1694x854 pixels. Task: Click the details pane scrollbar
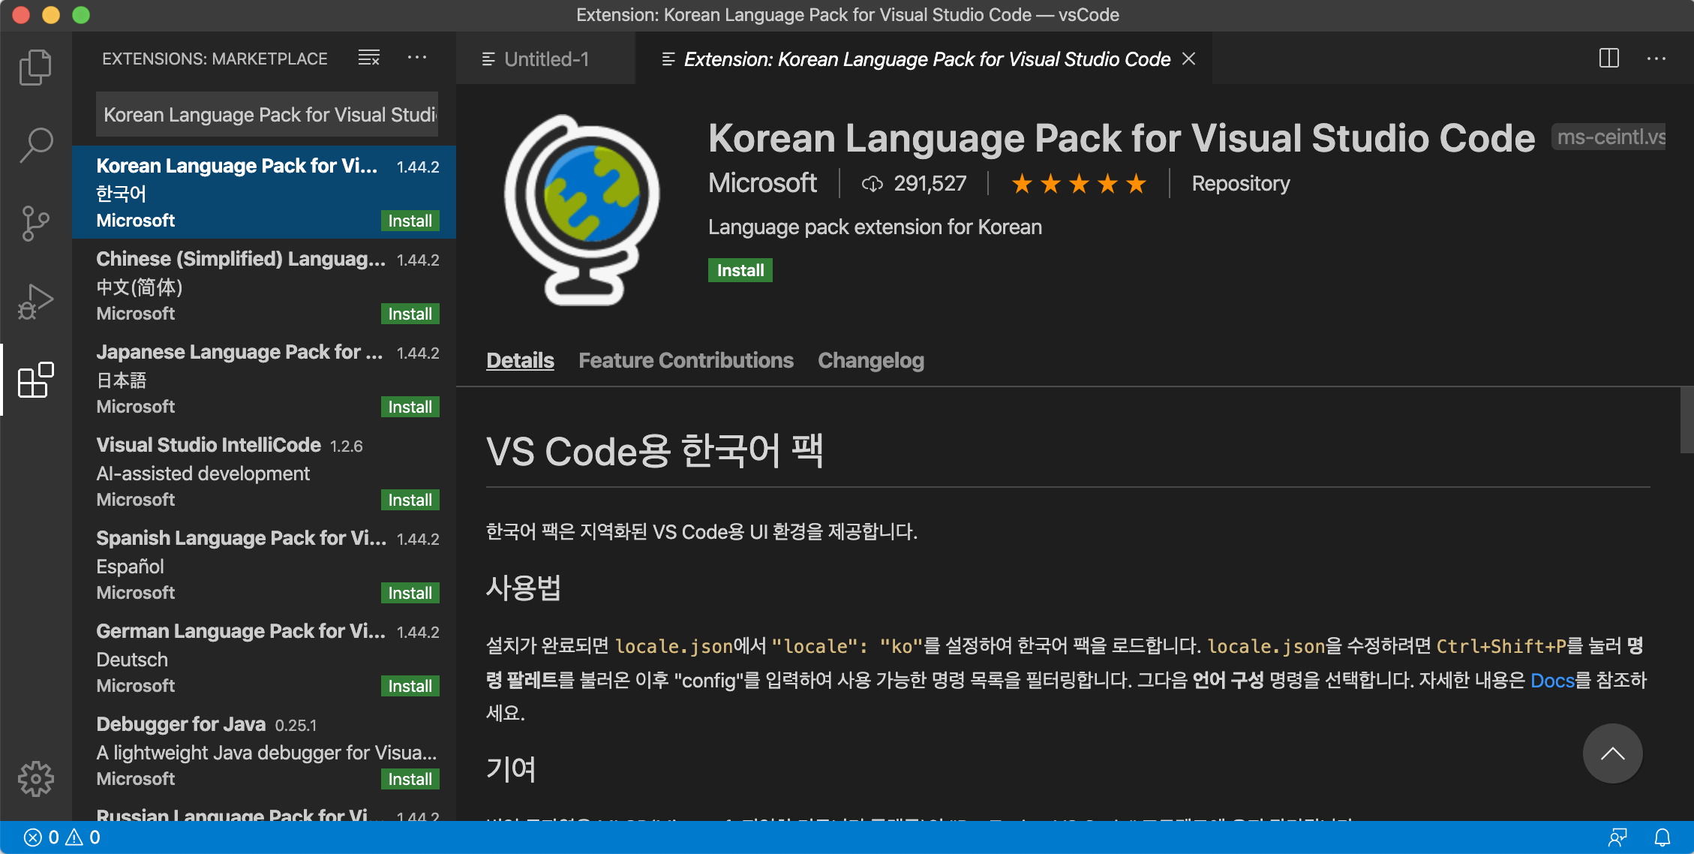1686,419
